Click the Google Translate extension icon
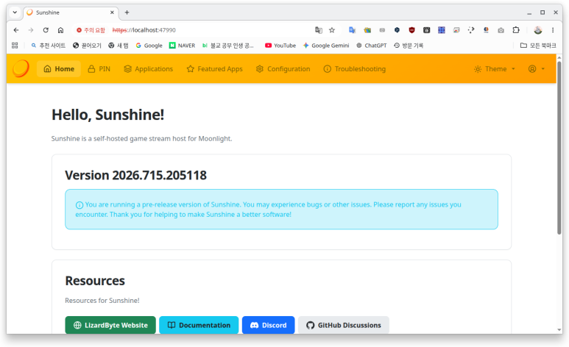Screen dimensions: 569x347 [x=352, y=30]
